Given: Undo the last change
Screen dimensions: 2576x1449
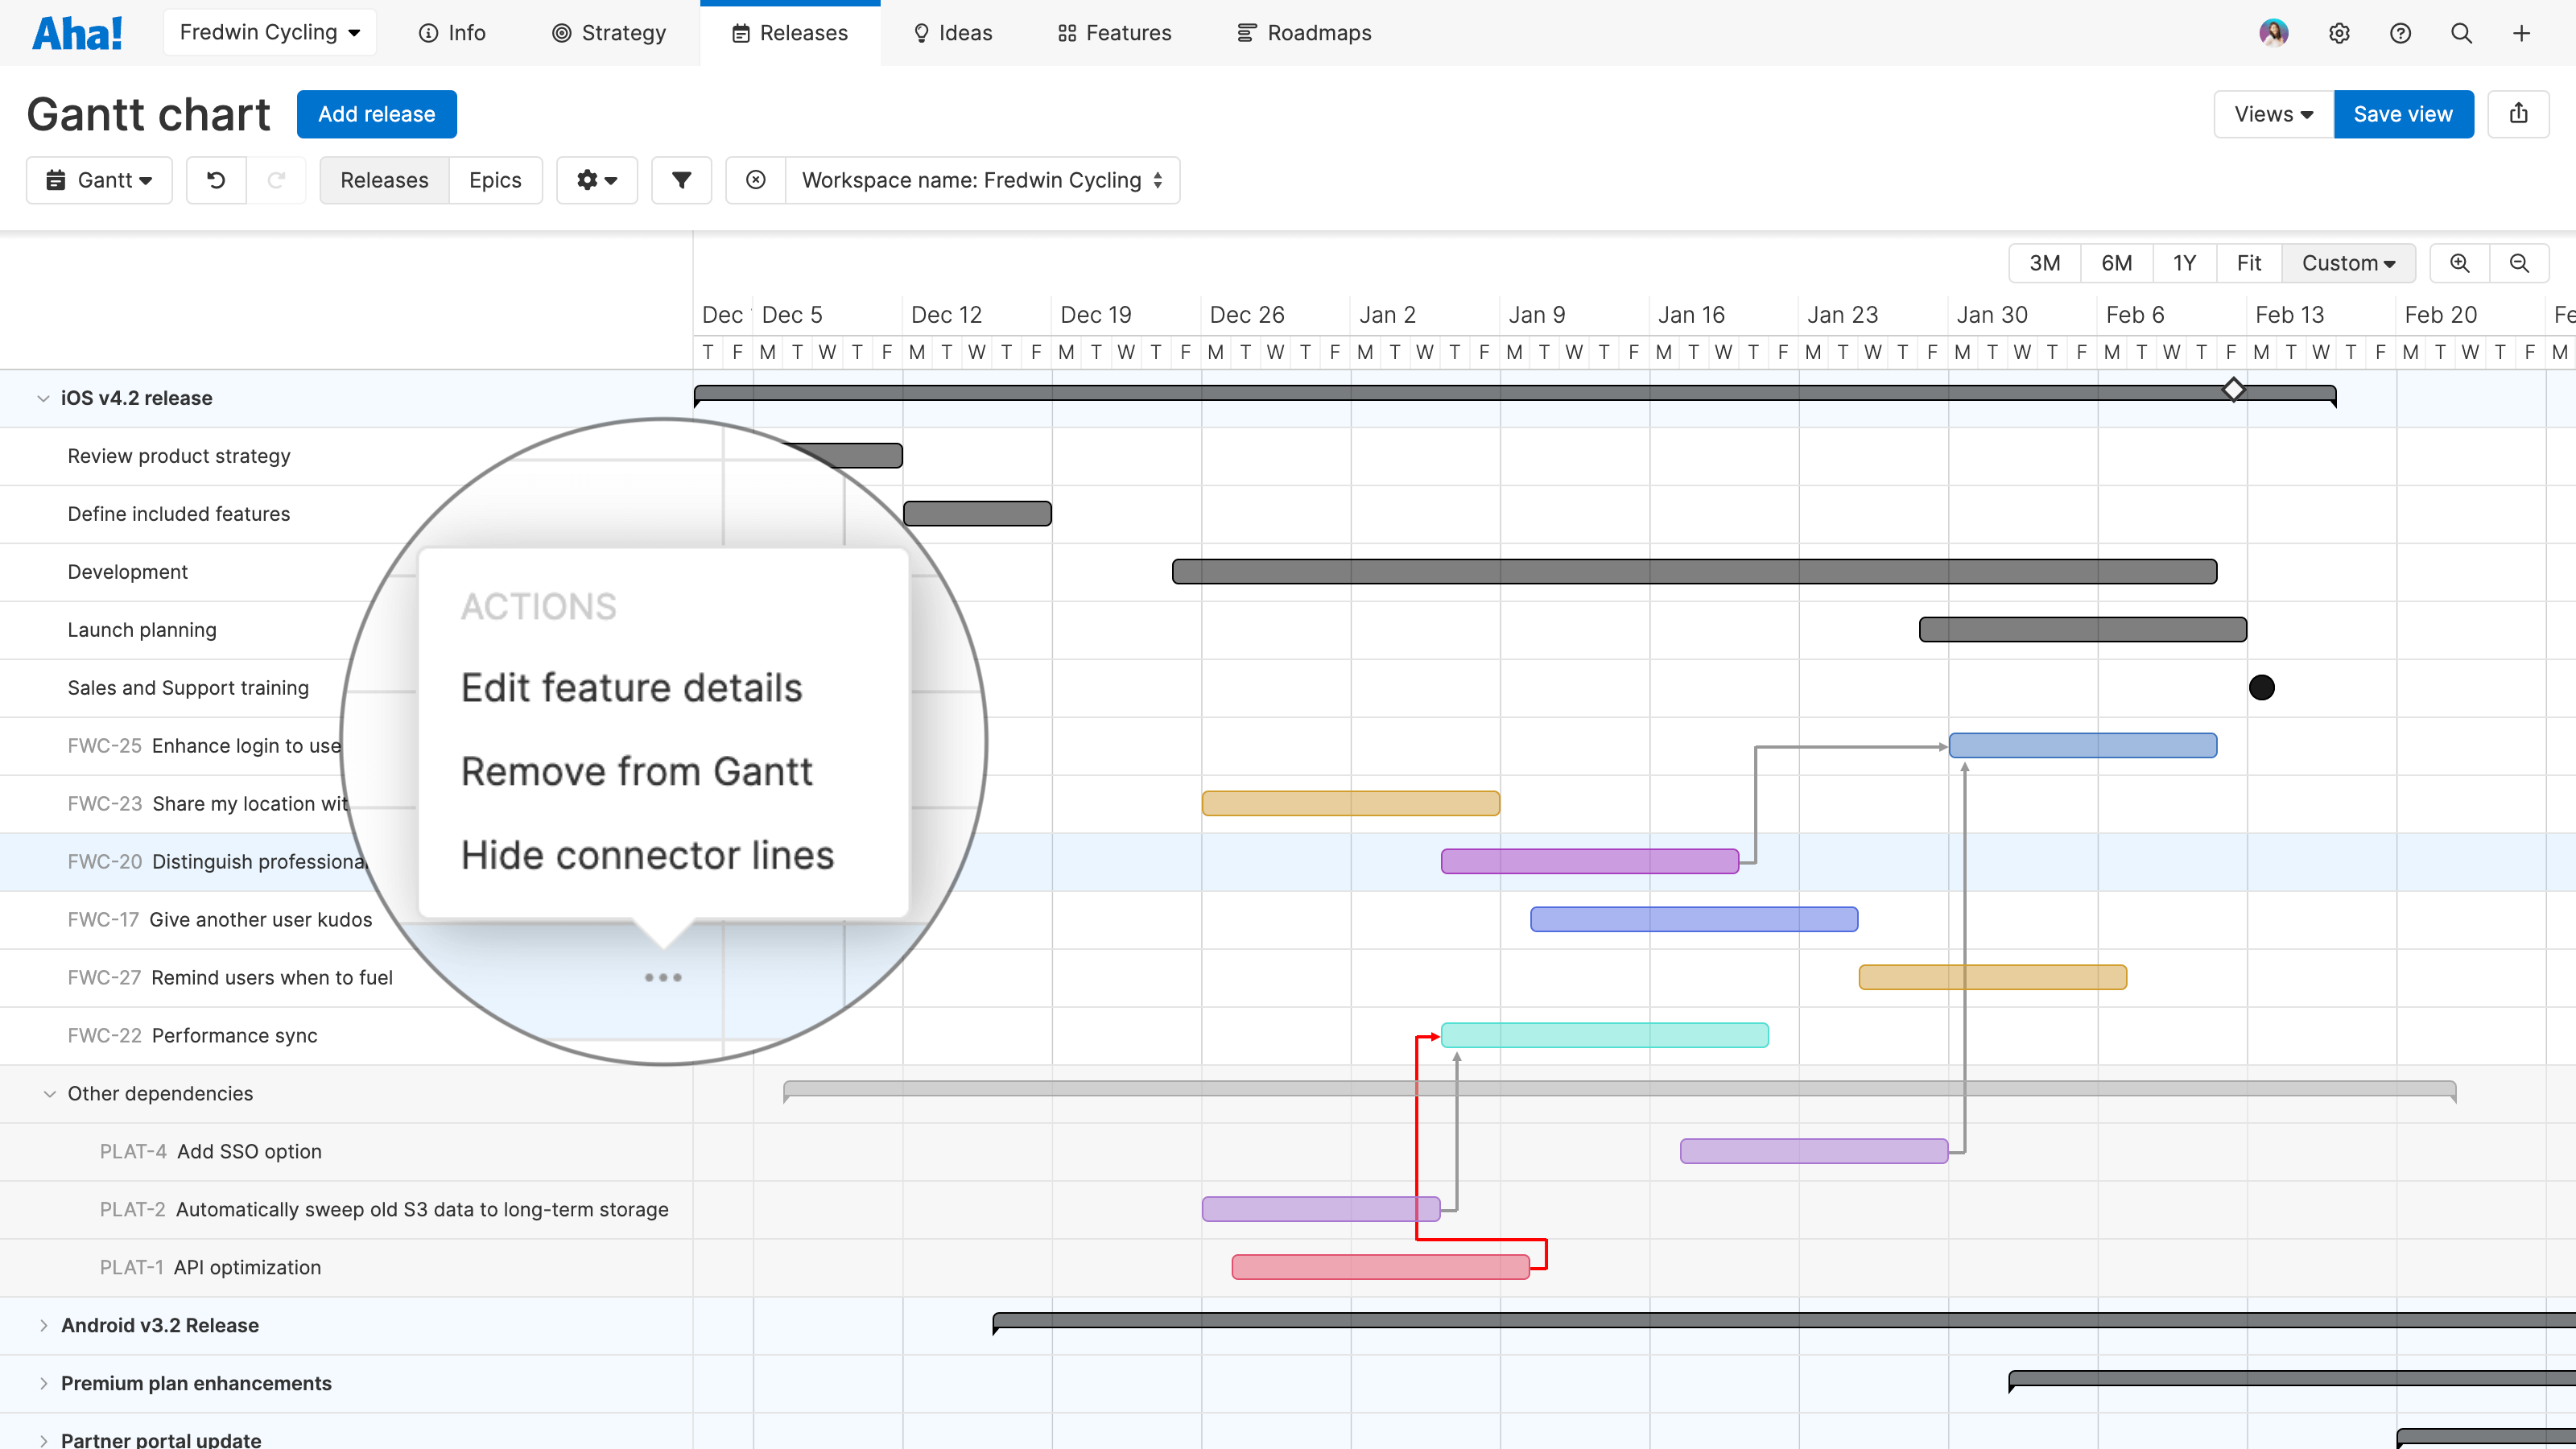Looking at the screenshot, I should pos(216,180).
